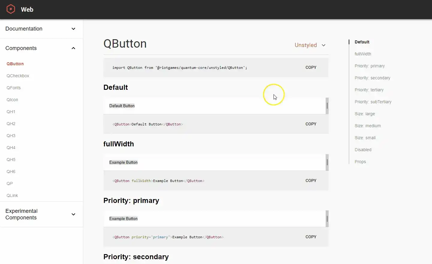This screenshot has width=432, height=264.
Task: Open QH1 in the sidebar
Action: coord(11,112)
